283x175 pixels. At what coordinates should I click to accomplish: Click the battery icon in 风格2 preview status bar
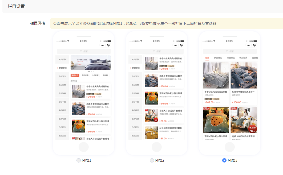coord(182,41)
